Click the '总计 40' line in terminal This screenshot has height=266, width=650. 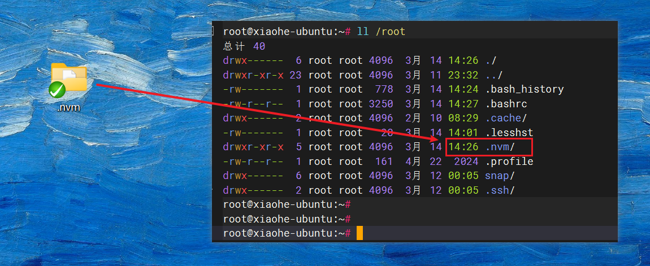point(244,46)
